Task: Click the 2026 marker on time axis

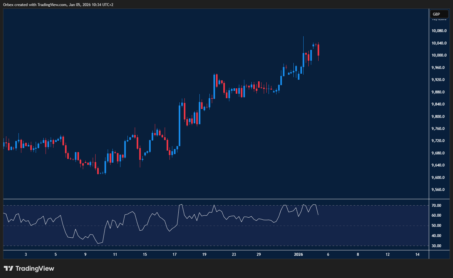Action: coord(298,254)
